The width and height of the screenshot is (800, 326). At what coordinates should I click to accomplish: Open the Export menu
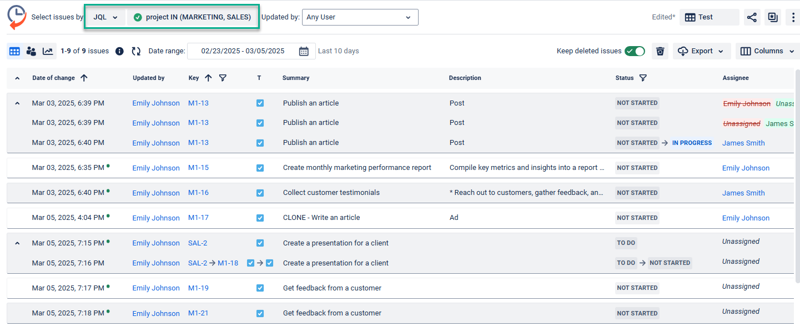tap(702, 51)
